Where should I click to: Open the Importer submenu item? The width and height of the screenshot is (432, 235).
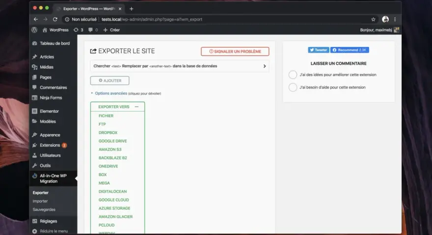pos(40,201)
